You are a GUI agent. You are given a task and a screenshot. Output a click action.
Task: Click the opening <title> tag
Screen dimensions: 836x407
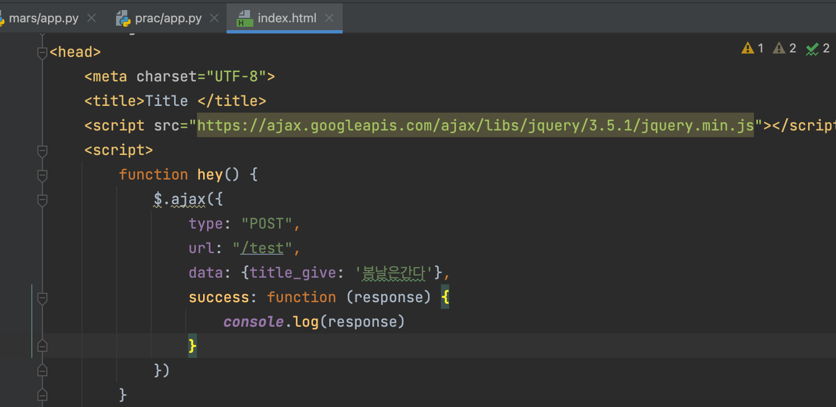click(114, 101)
